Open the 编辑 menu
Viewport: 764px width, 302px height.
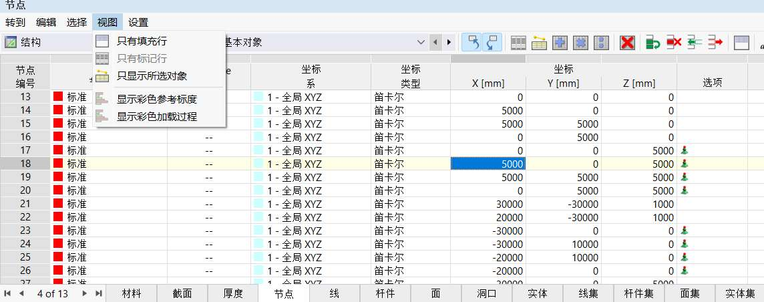click(46, 22)
